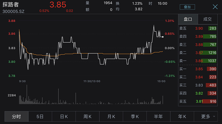Image resolution: width=222 pixels, height=124 pixels.
Task: Open the 季K chart tab
Action: (x=135, y=116)
